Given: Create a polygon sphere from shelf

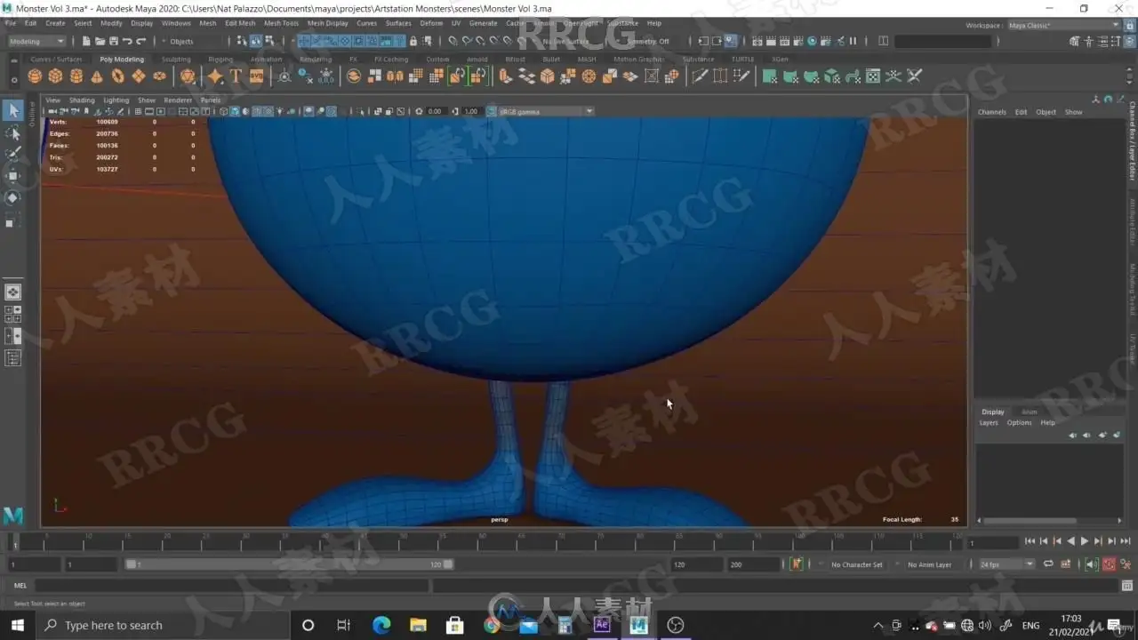Looking at the screenshot, I should (34, 76).
